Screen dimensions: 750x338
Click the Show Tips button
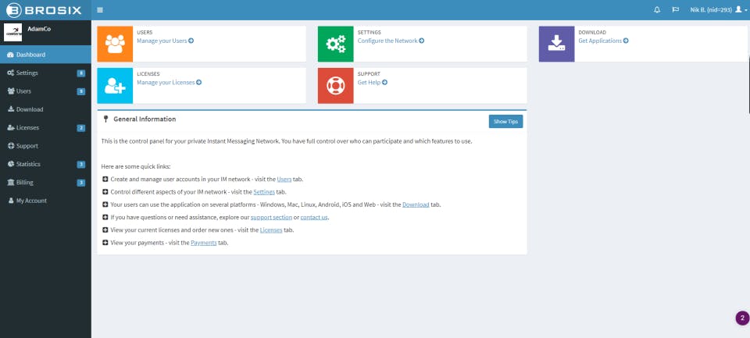pyautogui.click(x=505, y=122)
